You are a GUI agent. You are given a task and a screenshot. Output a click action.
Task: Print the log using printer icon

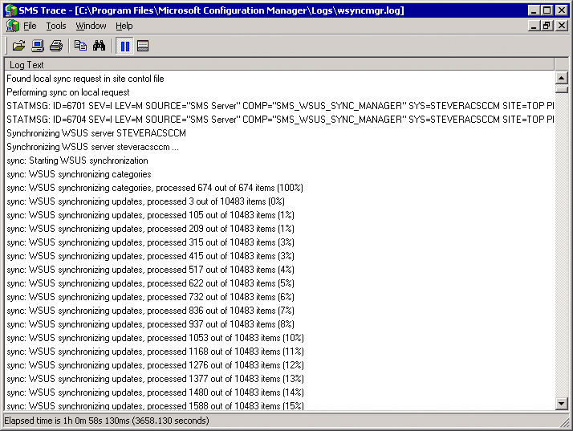point(56,46)
